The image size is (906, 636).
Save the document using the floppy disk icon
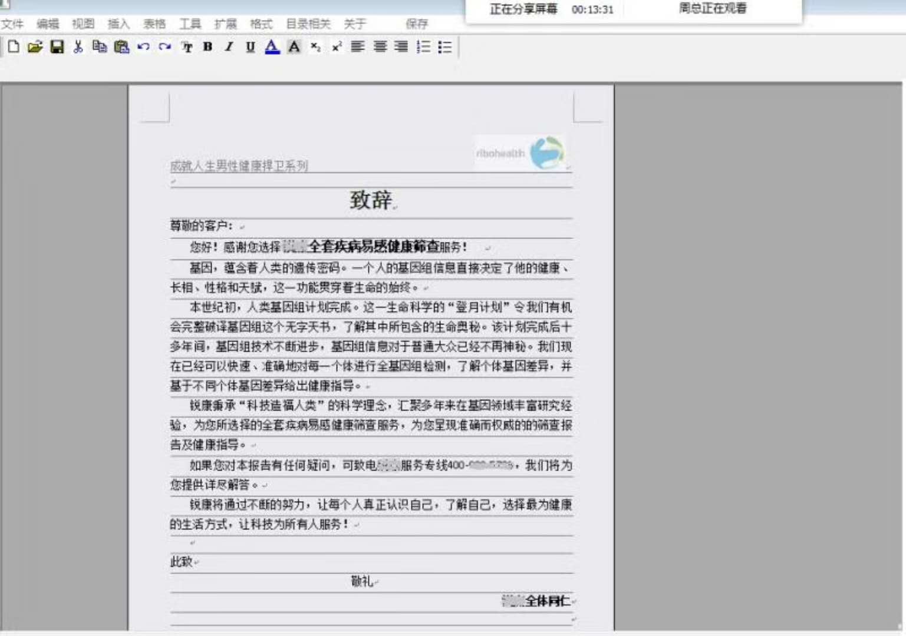click(57, 47)
